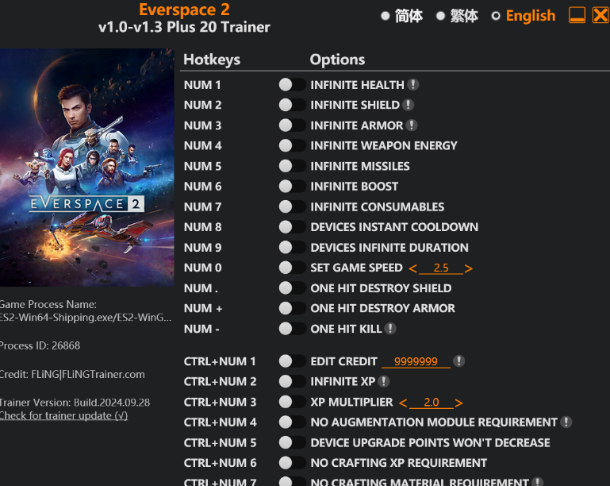This screenshot has width=610, height=486.
Task: Click the Process ID: 26868 text
Action: [x=40, y=345]
